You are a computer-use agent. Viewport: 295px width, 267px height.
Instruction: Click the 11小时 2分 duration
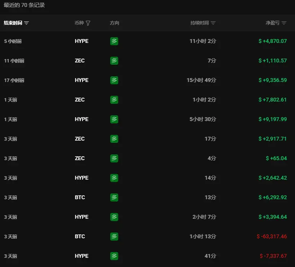[x=203, y=41]
